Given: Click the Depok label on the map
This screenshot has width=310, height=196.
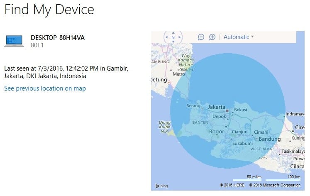Looking at the screenshot, I should click(x=219, y=117).
